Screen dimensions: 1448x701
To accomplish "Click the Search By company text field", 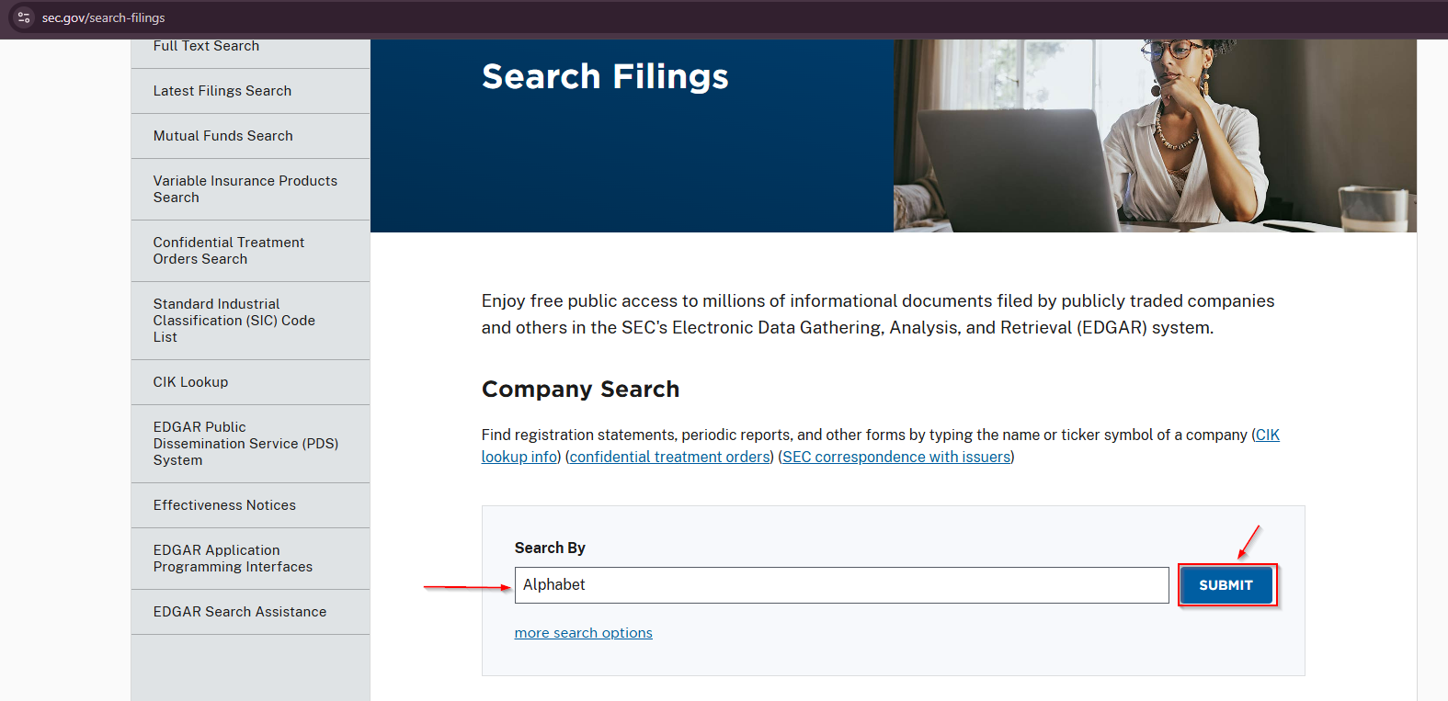I will (841, 585).
